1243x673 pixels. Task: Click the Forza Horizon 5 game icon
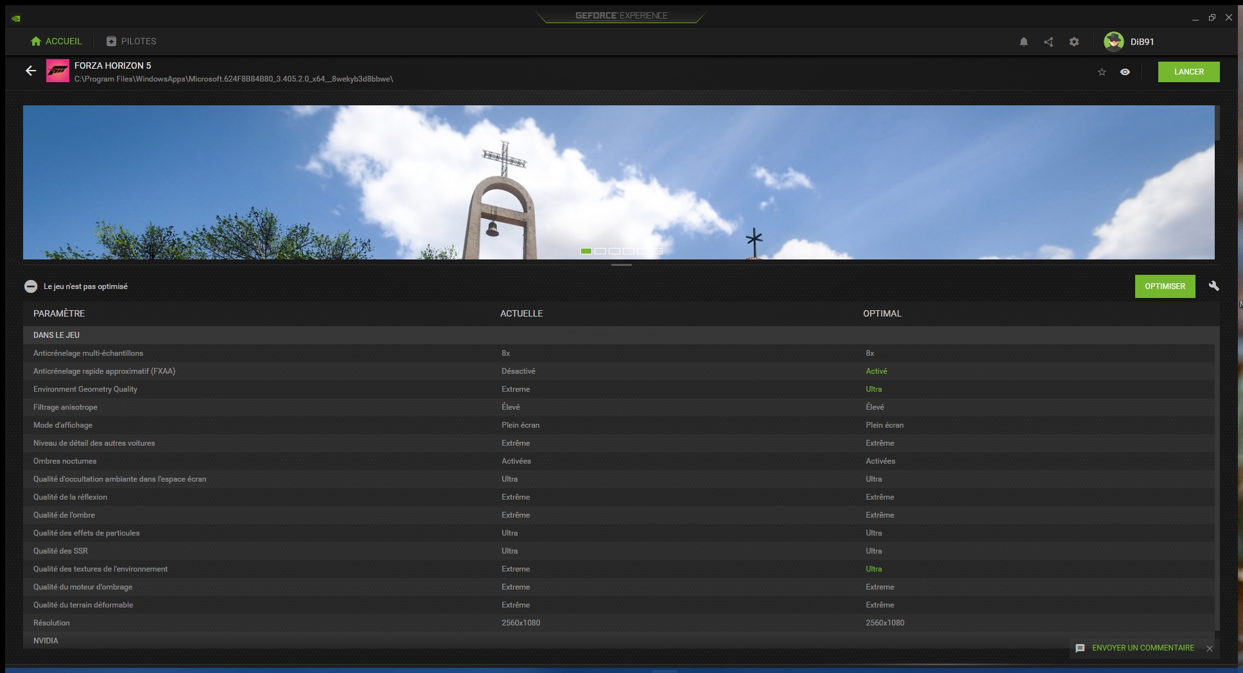click(58, 71)
